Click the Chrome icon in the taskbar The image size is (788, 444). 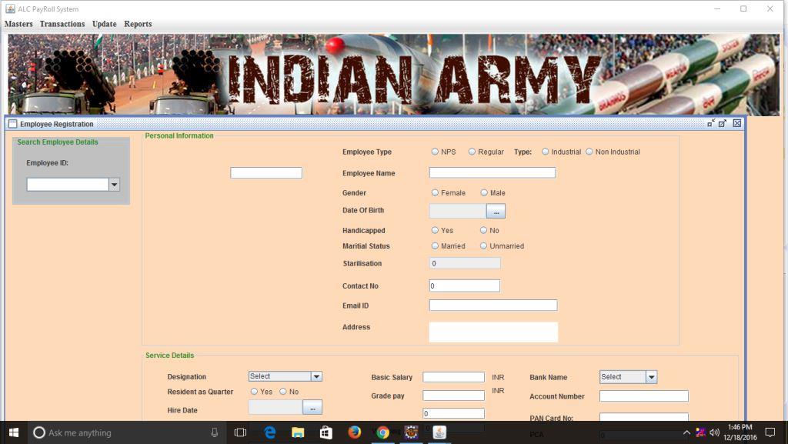tap(382, 432)
